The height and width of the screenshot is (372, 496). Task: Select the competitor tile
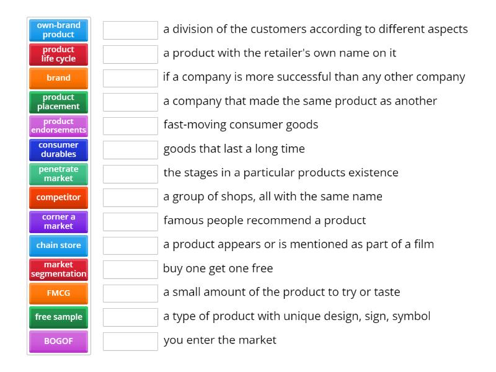click(58, 197)
